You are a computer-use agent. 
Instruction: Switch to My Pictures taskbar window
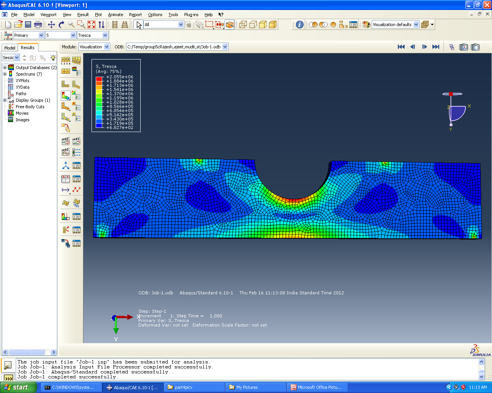click(256, 387)
